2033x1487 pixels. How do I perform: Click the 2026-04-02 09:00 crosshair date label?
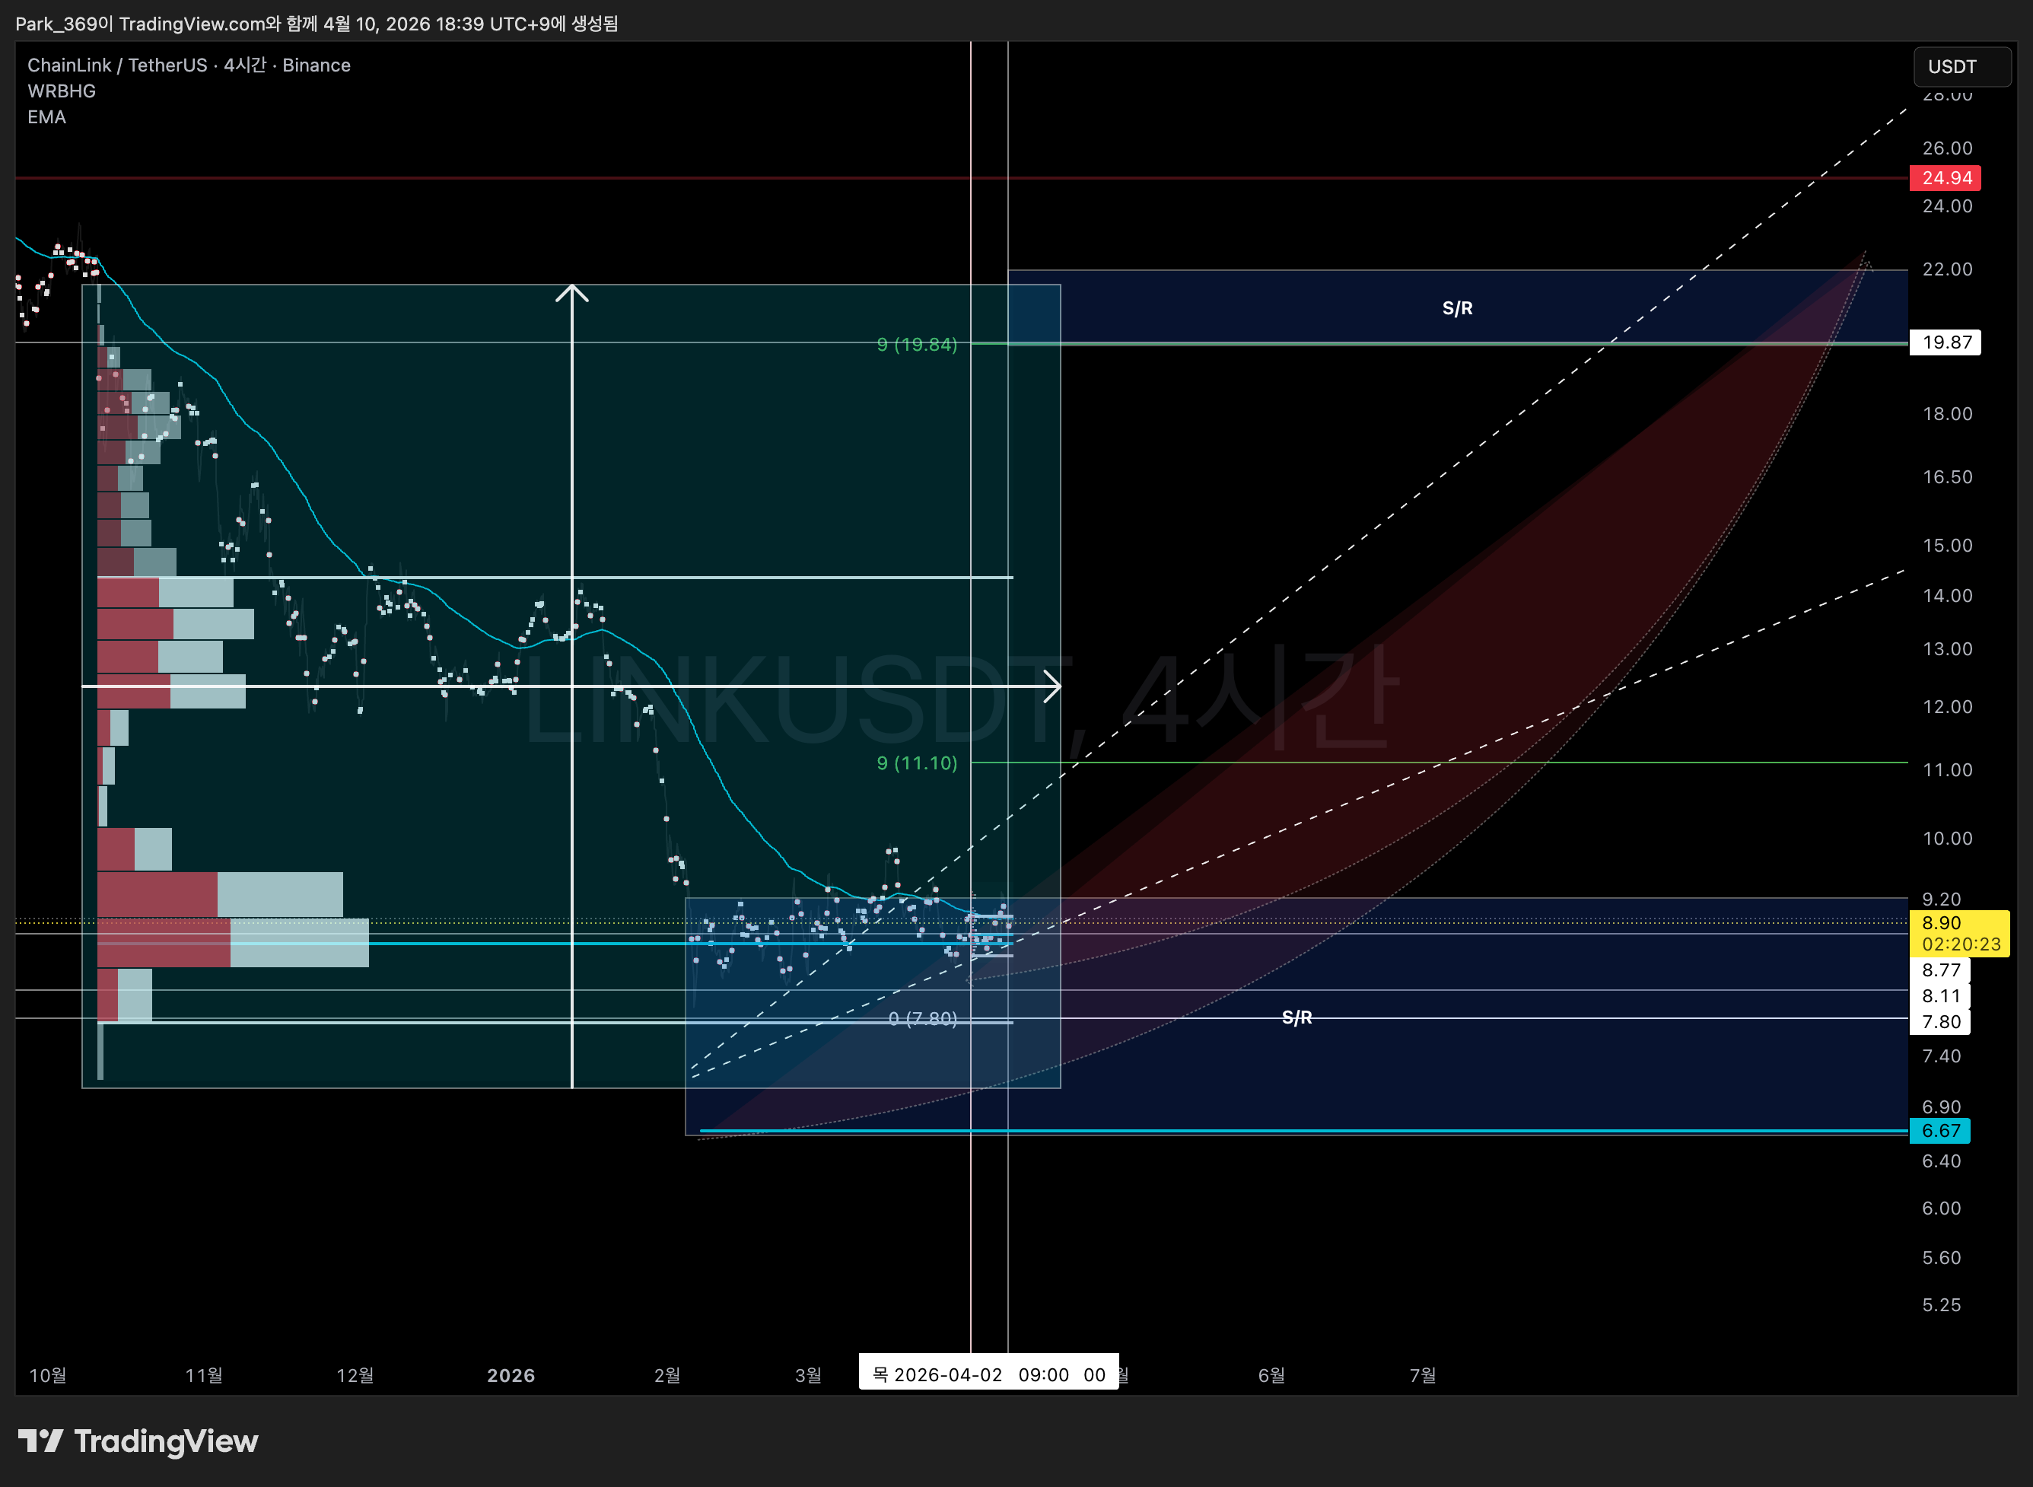988,1374
